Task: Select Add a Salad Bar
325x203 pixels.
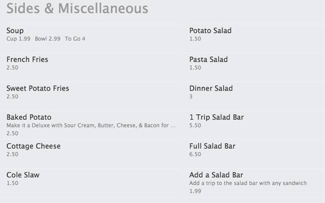Action: click(216, 176)
